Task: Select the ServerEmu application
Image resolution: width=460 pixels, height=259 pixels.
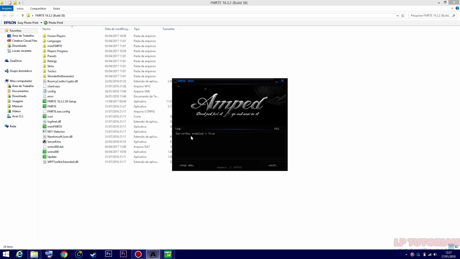Action: point(54,142)
